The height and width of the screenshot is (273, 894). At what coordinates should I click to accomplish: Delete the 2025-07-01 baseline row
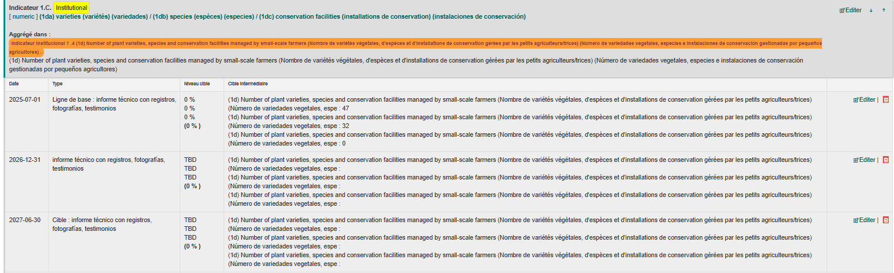click(885, 100)
